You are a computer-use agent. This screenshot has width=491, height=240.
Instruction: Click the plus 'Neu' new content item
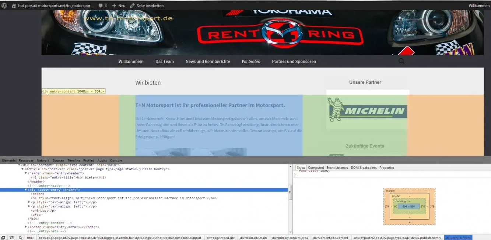(119, 6)
